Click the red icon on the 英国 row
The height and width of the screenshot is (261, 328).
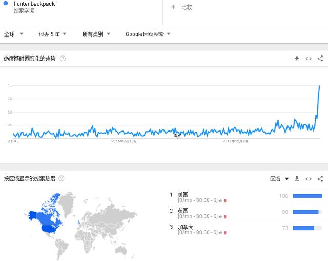(225, 217)
